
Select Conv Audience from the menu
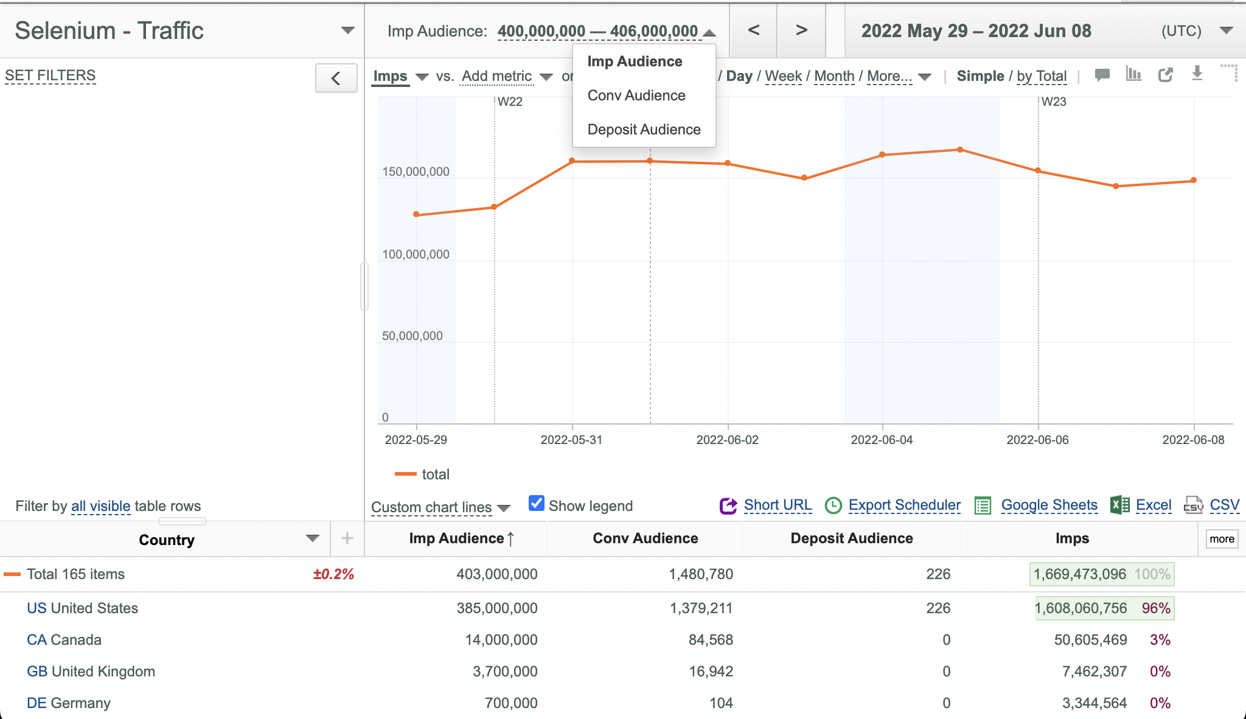[x=636, y=96]
